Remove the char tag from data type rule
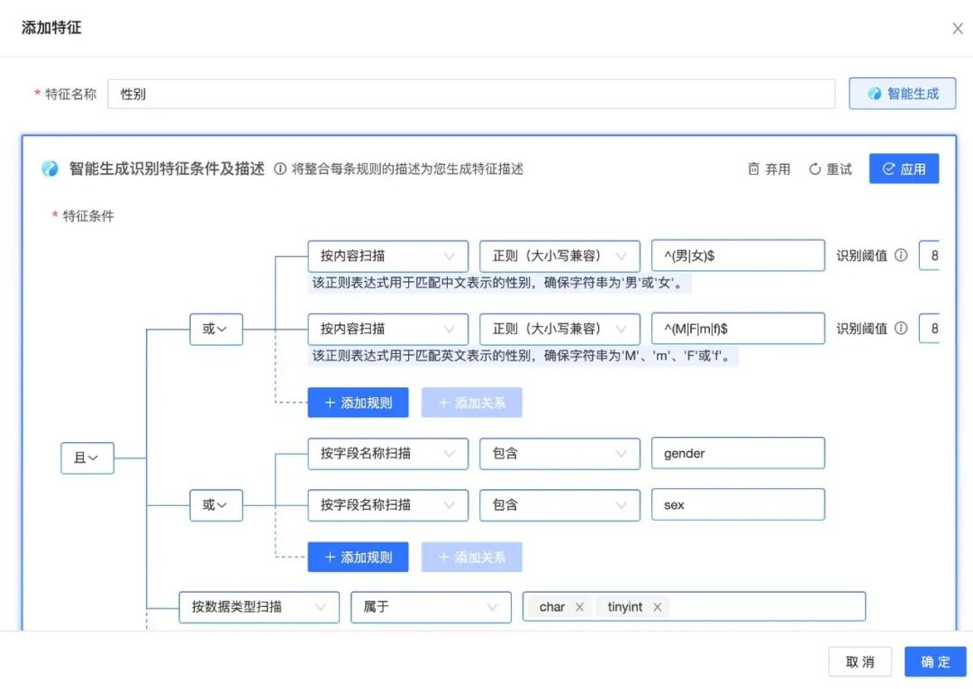Image resolution: width=973 pixels, height=689 pixels. 580,606
